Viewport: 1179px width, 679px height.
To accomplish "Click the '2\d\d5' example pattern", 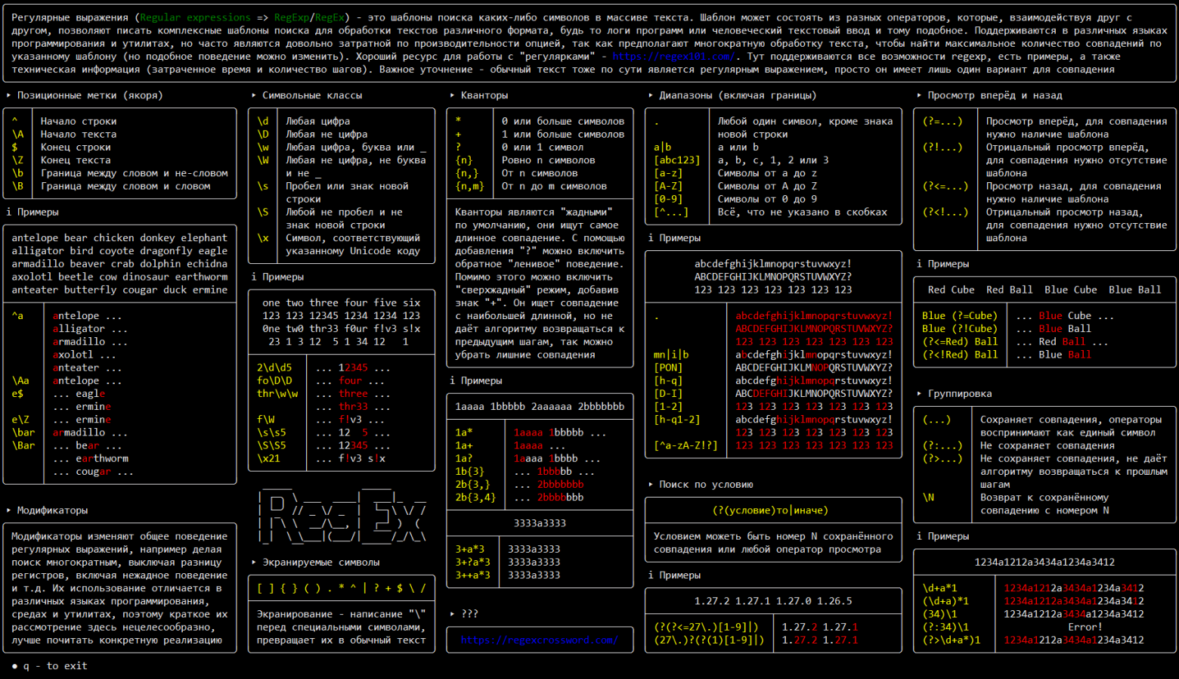I will 274,368.
